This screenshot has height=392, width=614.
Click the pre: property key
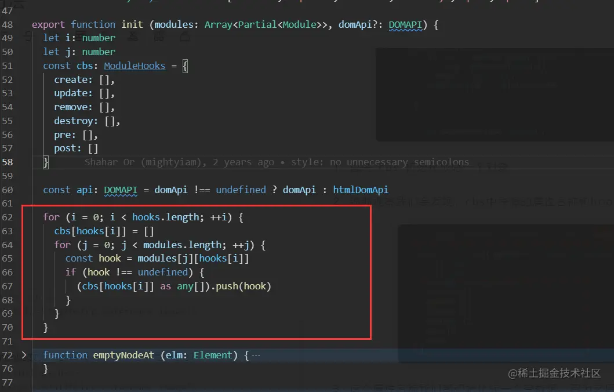[65, 135]
